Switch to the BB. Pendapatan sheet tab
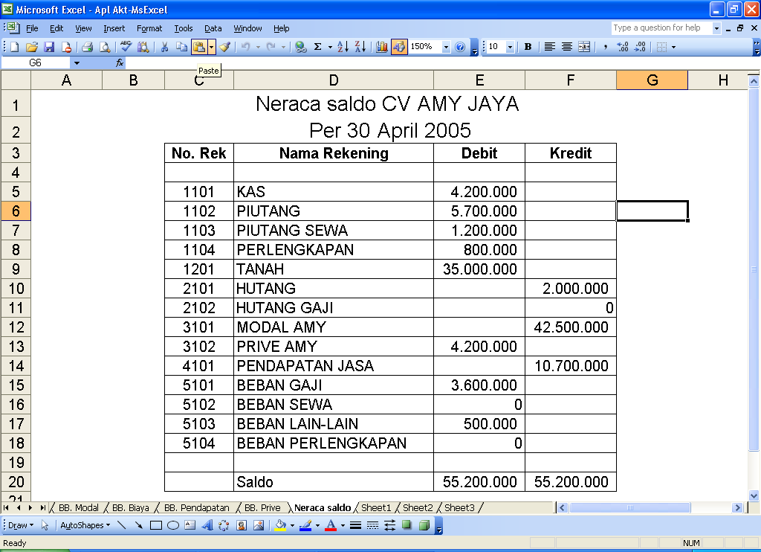This screenshot has height=552, width=761. coord(196,507)
